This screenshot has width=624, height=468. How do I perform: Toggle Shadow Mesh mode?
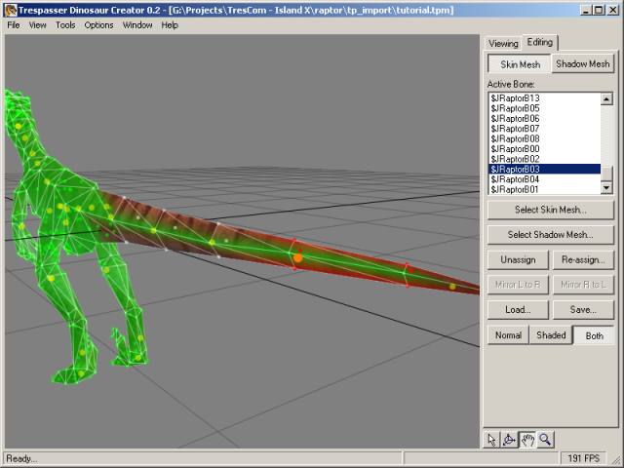pyautogui.click(x=583, y=64)
